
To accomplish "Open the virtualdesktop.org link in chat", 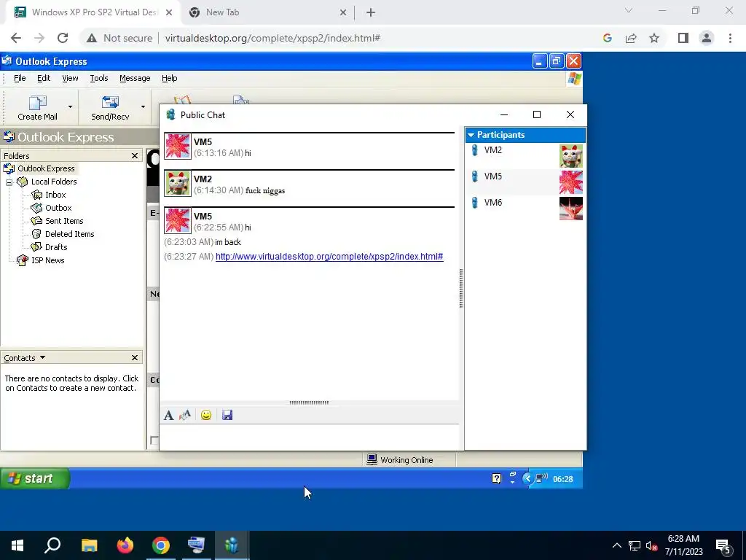I will (329, 257).
